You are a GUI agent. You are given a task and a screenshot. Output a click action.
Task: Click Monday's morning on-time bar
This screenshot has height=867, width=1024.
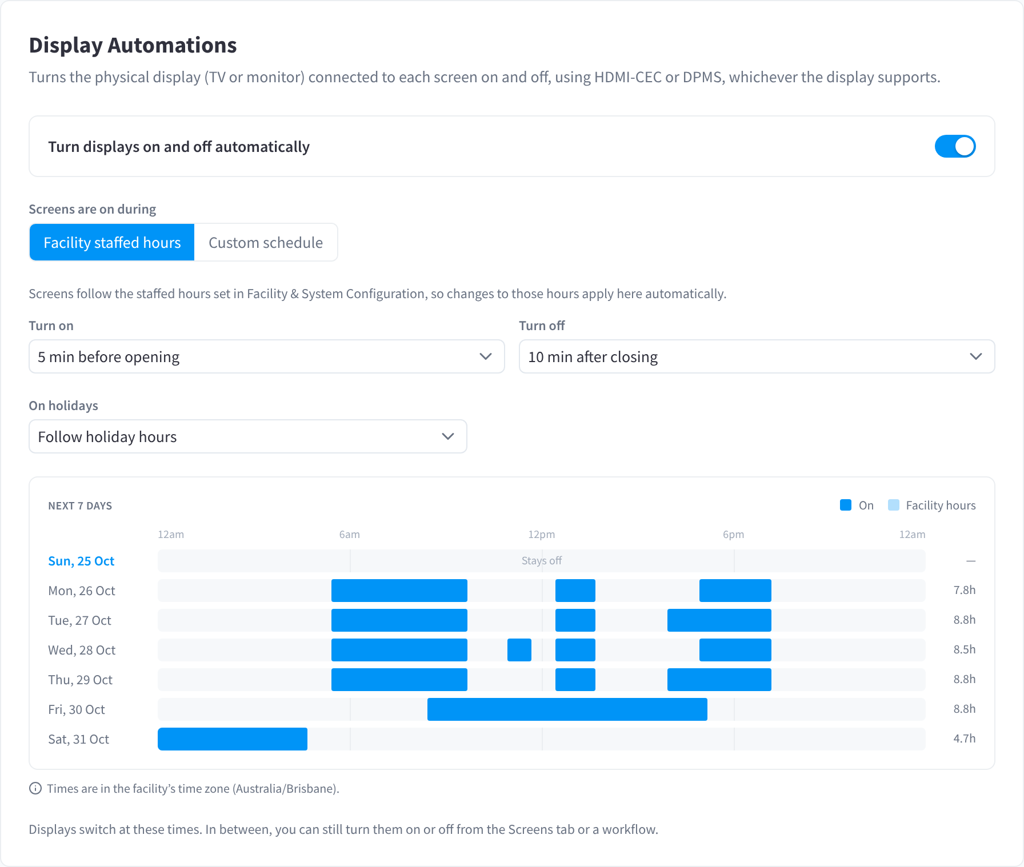(399, 591)
